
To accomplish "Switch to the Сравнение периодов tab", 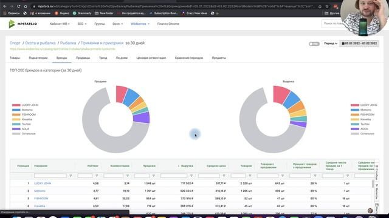I will 189,58.
